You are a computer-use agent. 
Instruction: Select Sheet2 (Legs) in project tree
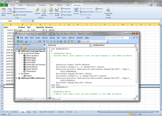click(x=30, y=58)
